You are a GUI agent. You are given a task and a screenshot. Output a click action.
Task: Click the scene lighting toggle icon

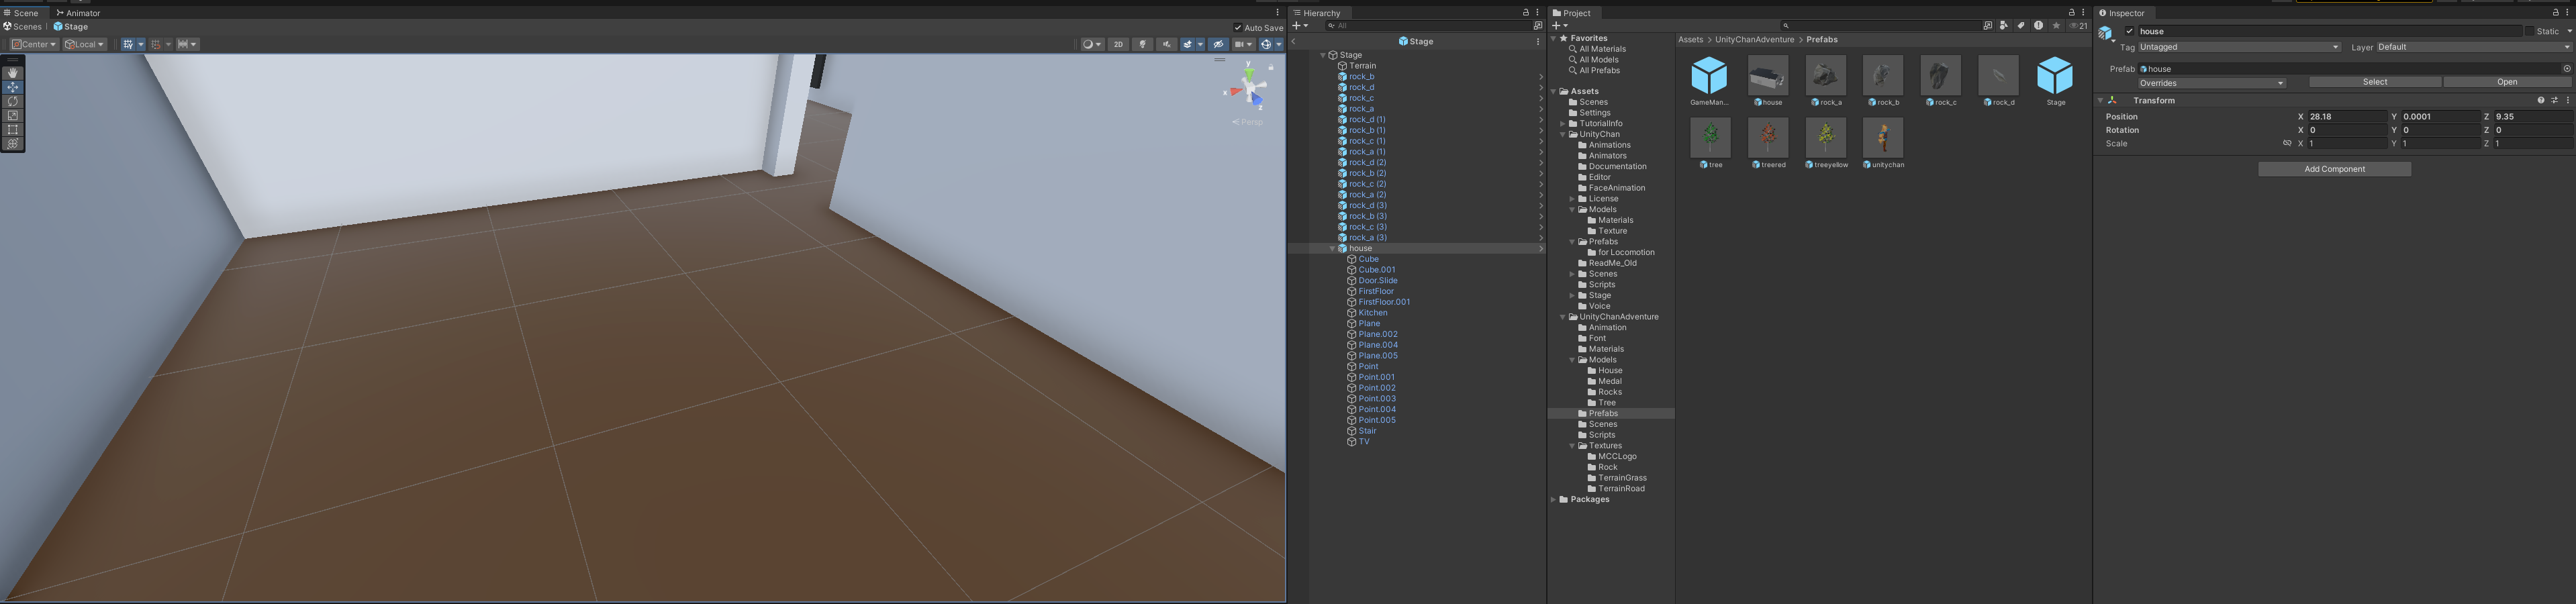pyautogui.click(x=1142, y=44)
